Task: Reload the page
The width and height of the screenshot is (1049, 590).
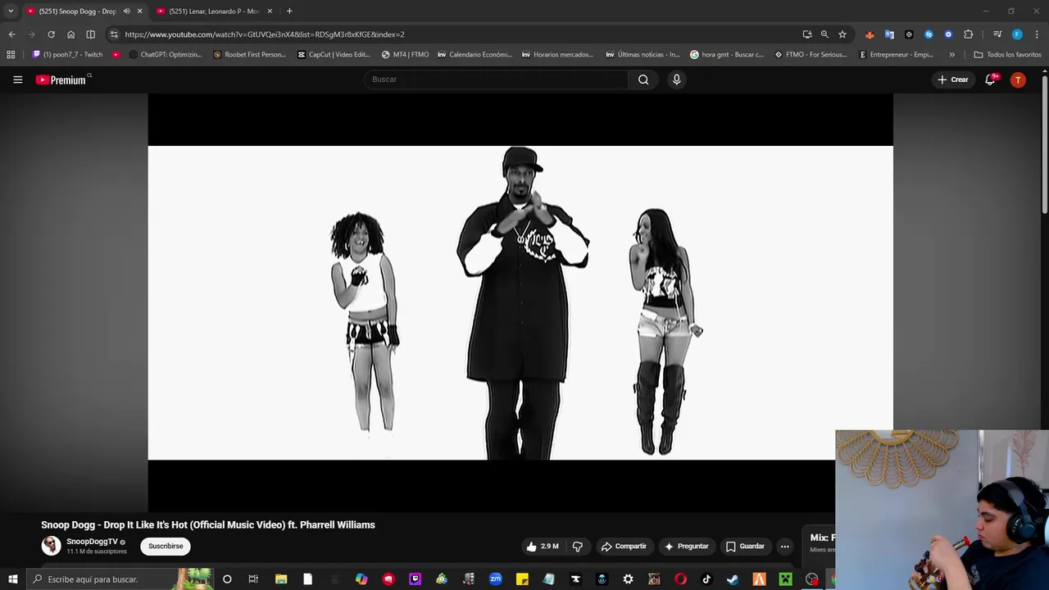Action: [x=51, y=34]
